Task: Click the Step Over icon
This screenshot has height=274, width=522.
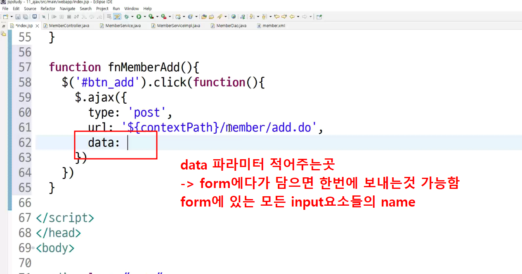Action: point(92,17)
